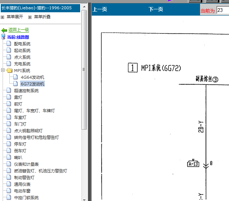229x201 pixels.
Task: Select the 点火系统 entry
Action: pos(22,57)
